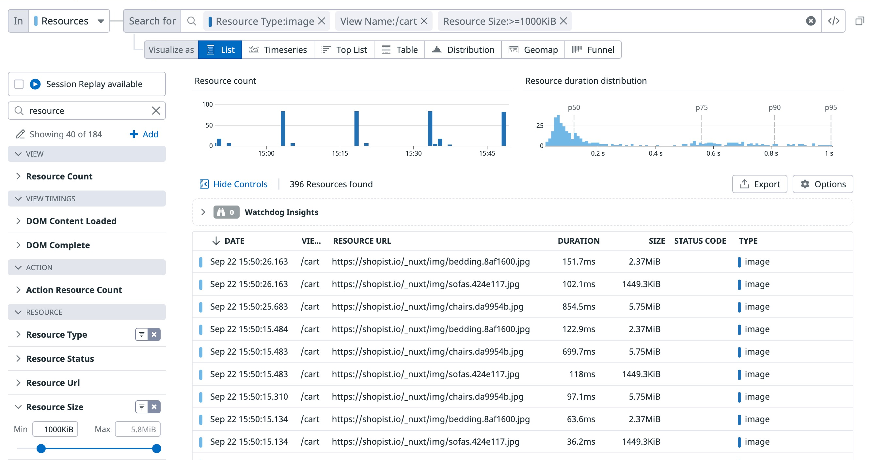Remove the View Name:/cart filter chip
871x460 pixels.
point(424,21)
